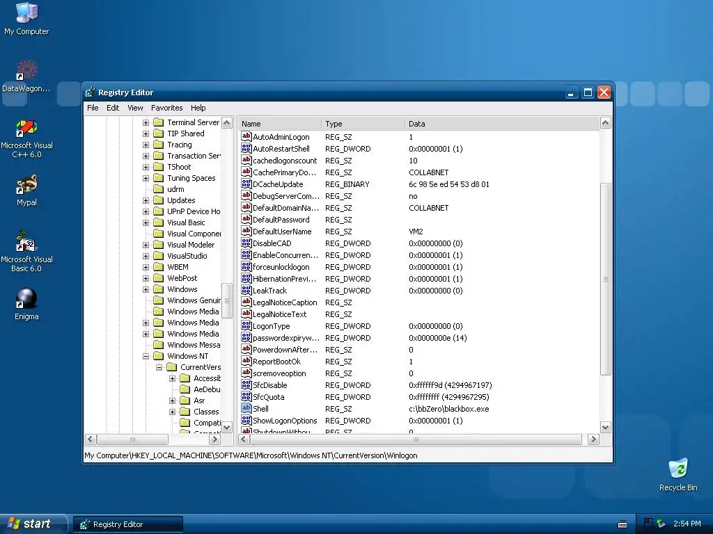Select the DCacheUpdate binary value icon
713x534 pixels.
(246, 184)
